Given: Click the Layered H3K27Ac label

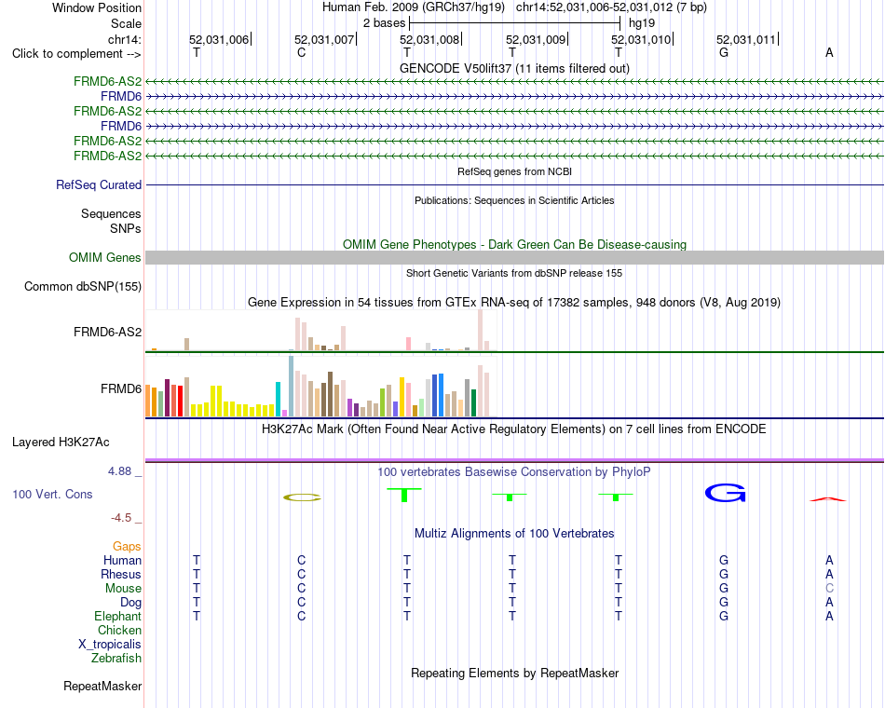Looking at the screenshot, I should click(x=61, y=442).
